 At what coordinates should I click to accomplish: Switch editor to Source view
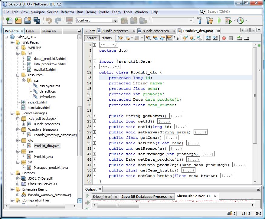pyautogui.click(x=92, y=38)
